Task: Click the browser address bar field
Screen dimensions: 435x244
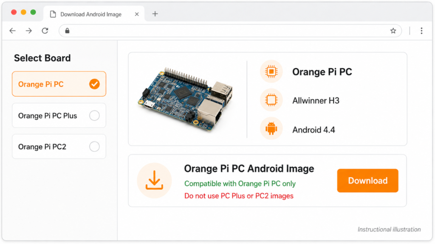Action: [230, 30]
